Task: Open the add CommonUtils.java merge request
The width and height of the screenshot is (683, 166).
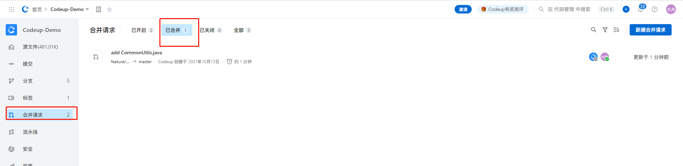Action: 136,52
